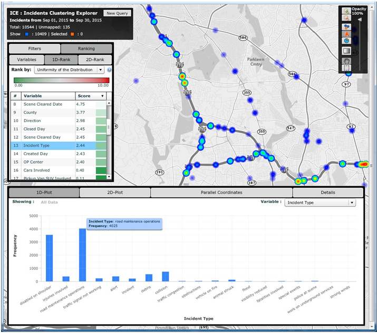Select the heatmap flame icon
Image resolution: width=377 pixels, height=333 pixels.
pyautogui.click(x=346, y=34)
